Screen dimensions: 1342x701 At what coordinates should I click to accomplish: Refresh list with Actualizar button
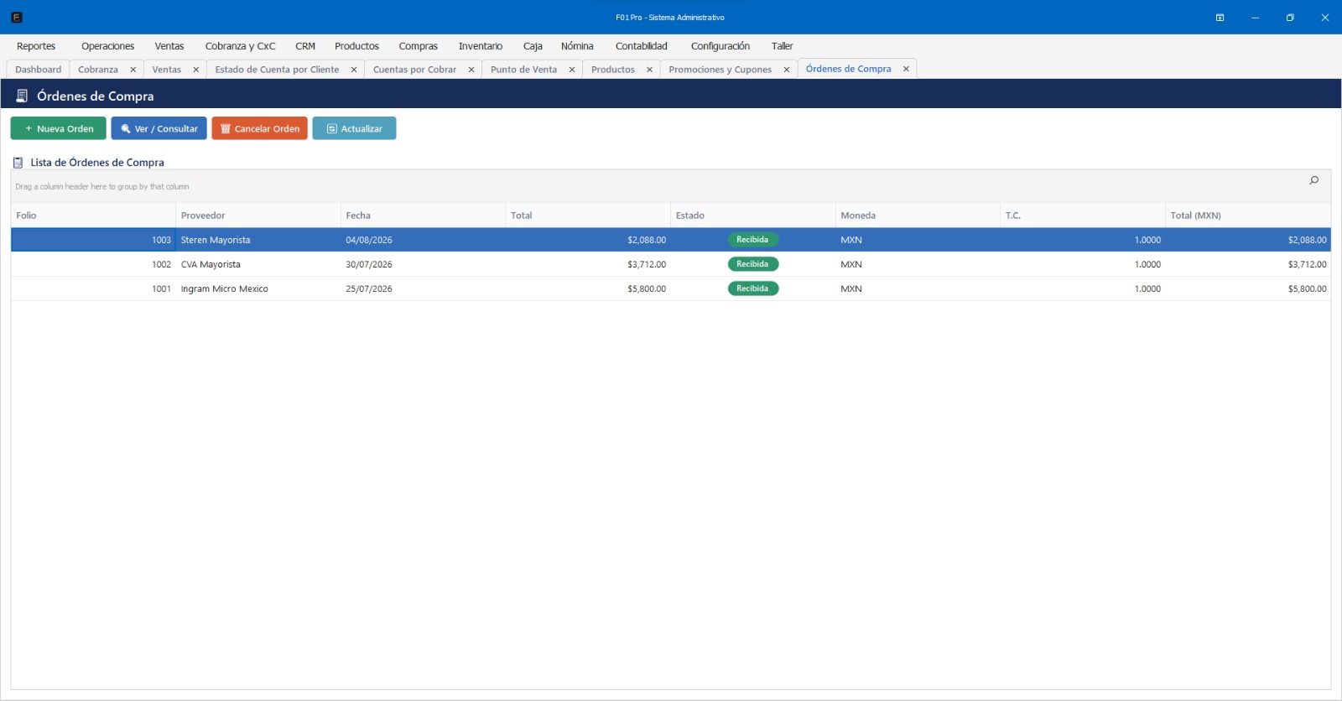pyautogui.click(x=354, y=128)
